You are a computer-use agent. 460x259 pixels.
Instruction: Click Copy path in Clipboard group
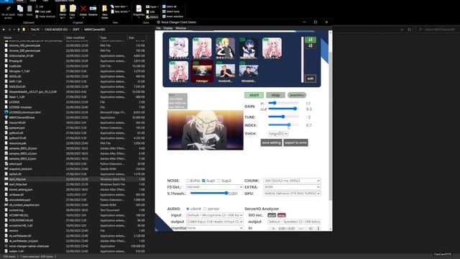(x=43, y=12)
